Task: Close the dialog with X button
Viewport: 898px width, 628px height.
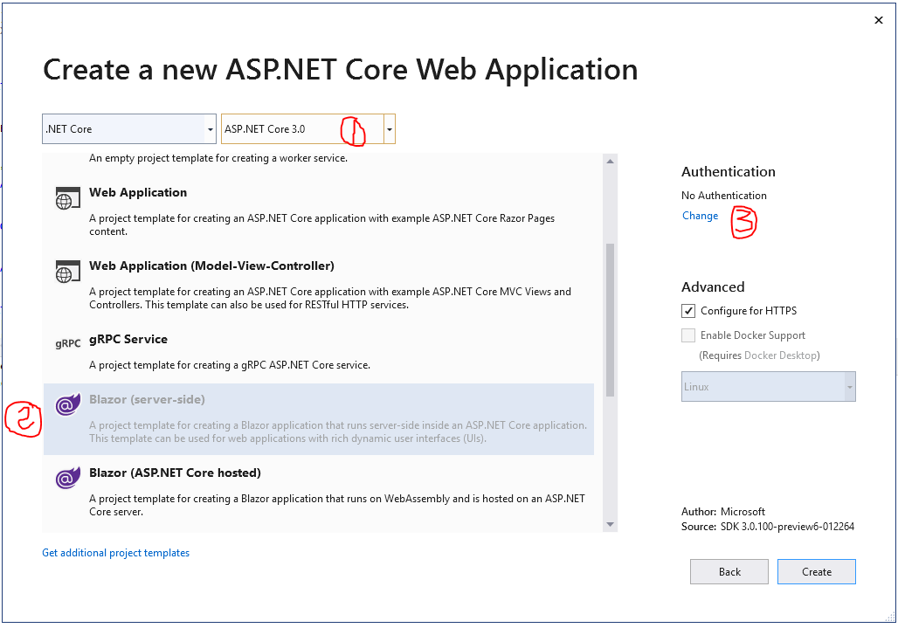Action: pyautogui.click(x=879, y=20)
